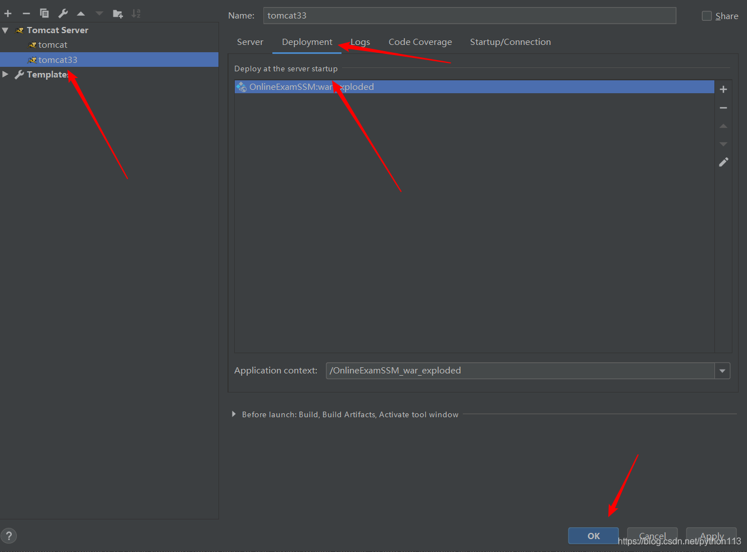Expand the Before launch section
The height and width of the screenshot is (552, 747).
coord(234,414)
